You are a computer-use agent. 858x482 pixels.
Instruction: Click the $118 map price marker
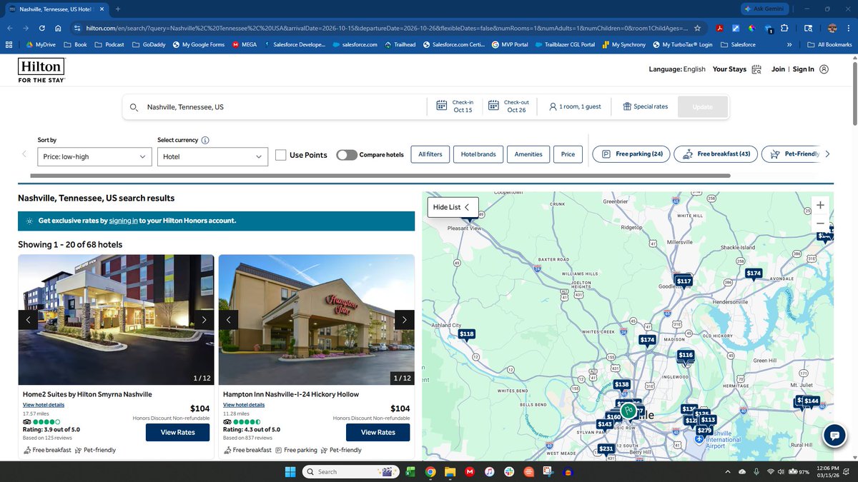466,334
